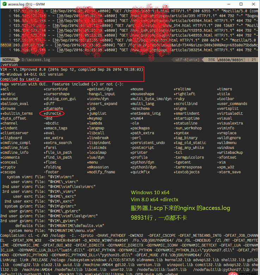Click the D:\access.log filename in status line
This screenshot has height=275, width=260.
(x=36, y=60)
